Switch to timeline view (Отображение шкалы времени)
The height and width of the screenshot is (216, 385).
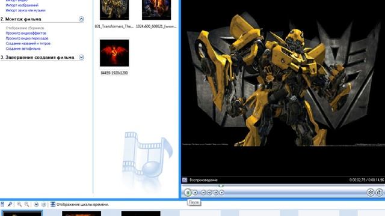tap(80, 204)
